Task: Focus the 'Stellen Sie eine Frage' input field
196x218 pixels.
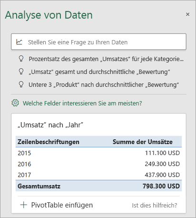Action: [x=98, y=42]
